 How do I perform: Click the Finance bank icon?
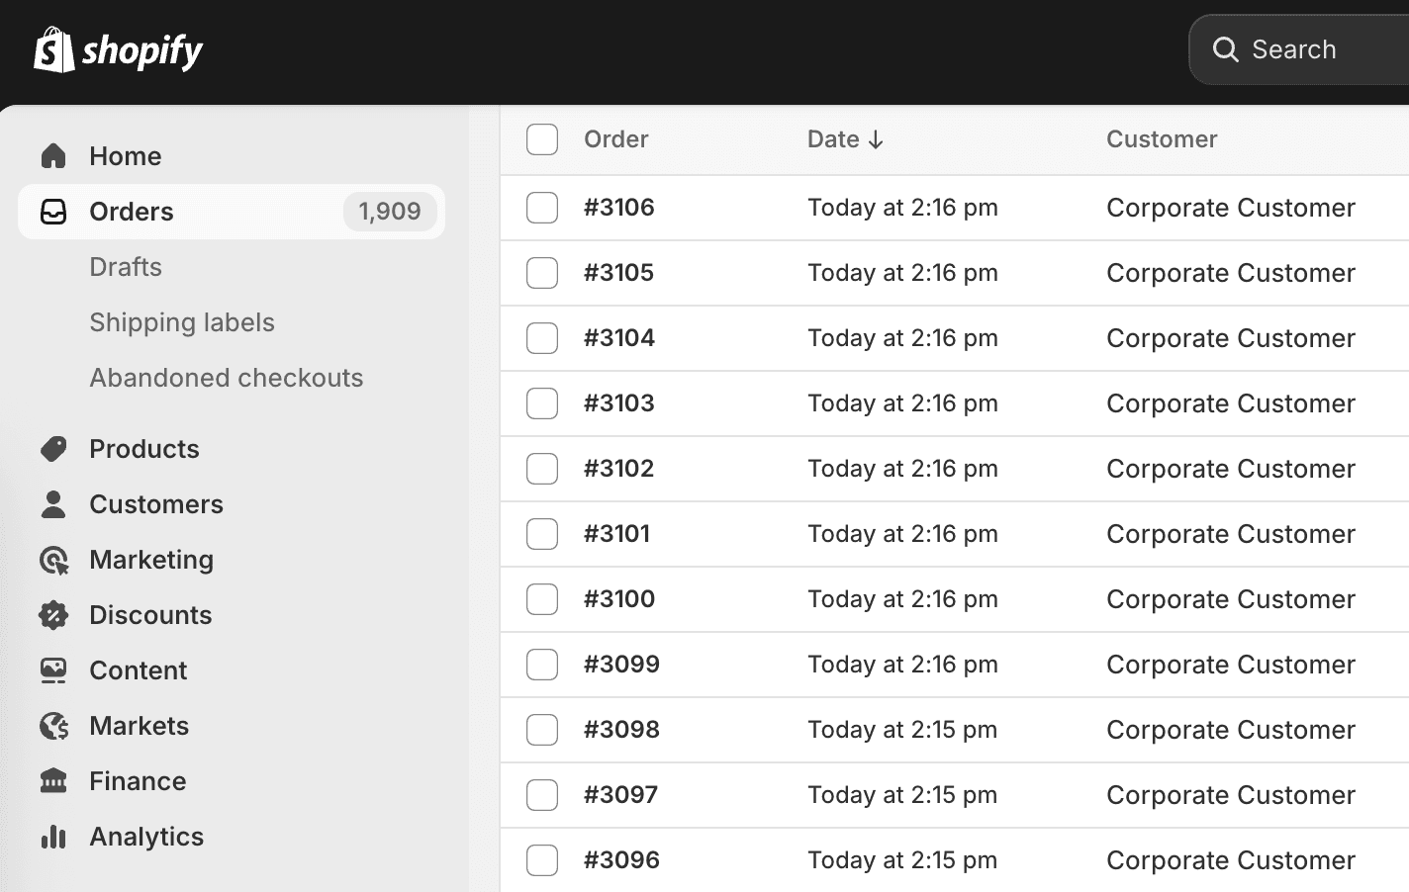pos(53,781)
